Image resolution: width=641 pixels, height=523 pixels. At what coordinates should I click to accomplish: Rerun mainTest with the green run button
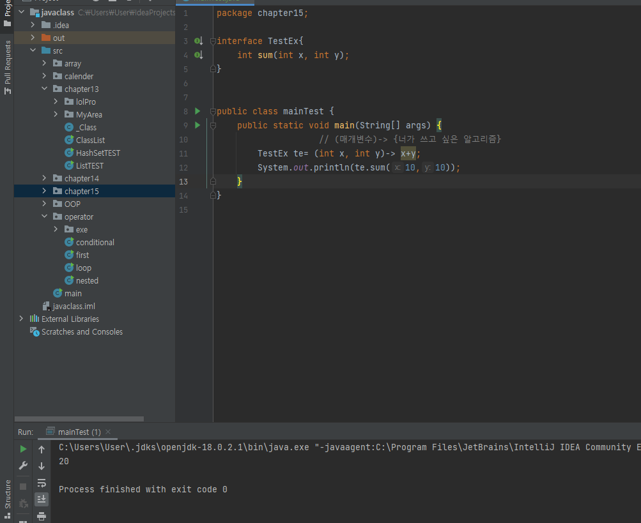click(x=23, y=449)
